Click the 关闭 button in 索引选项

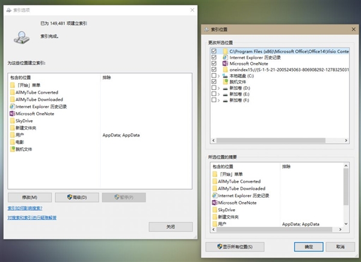[x=171, y=227]
